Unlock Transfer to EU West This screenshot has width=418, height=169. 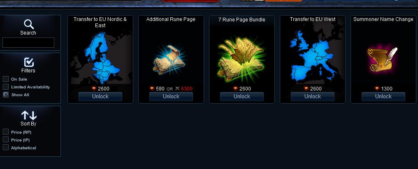pyautogui.click(x=312, y=97)
